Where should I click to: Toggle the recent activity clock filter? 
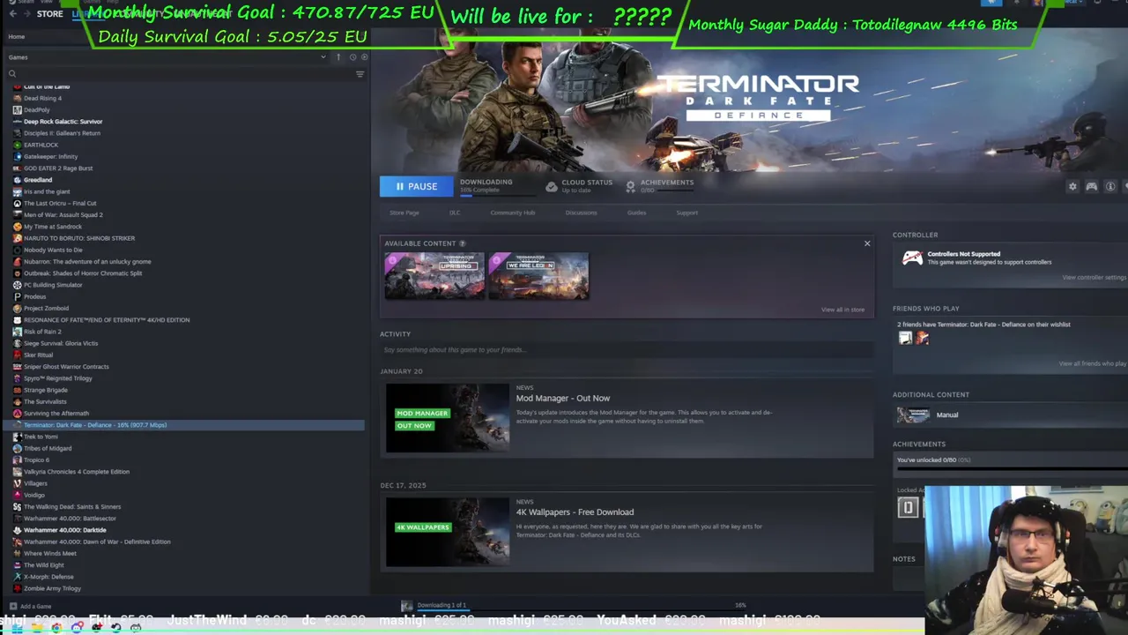(x=352, y=57)
